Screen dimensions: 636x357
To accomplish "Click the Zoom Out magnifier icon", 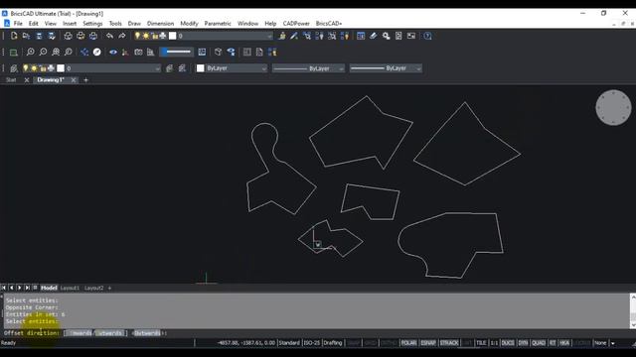I will point(43,52).
